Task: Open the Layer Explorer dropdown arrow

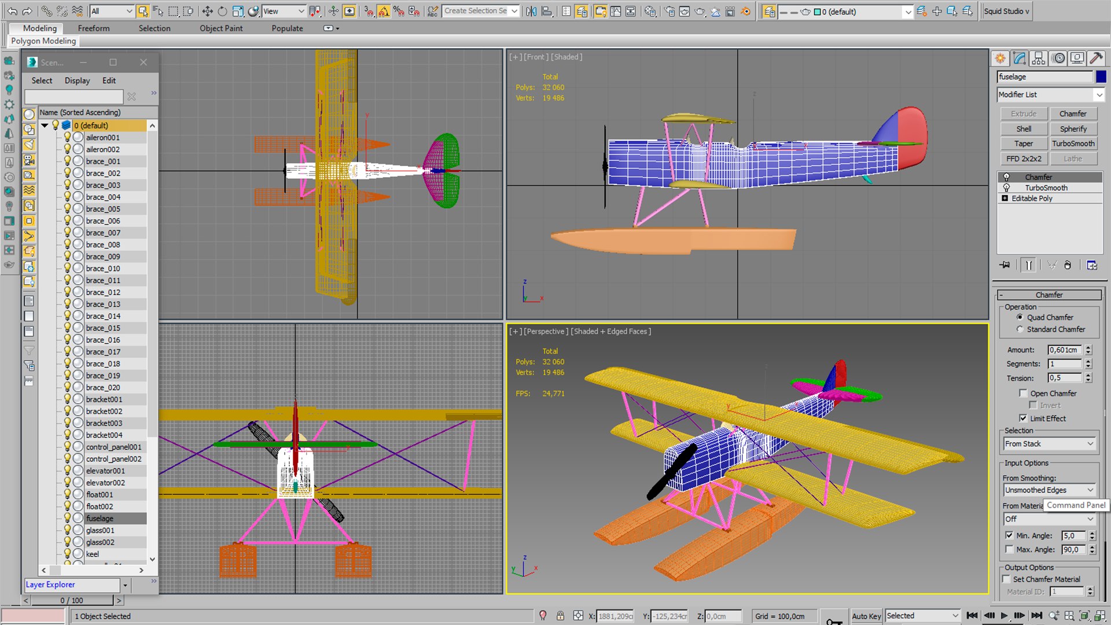Action: [125, 585]
